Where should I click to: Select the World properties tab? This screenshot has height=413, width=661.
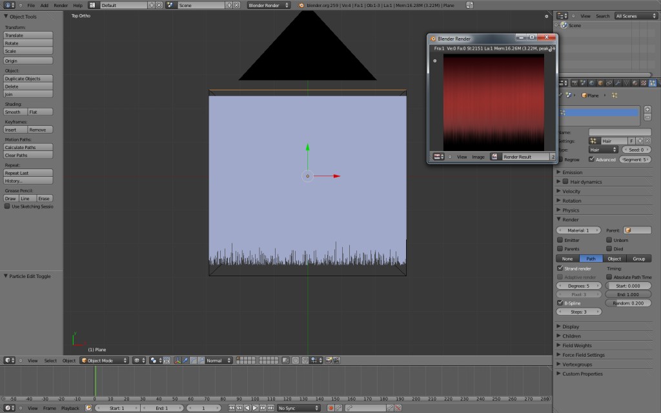(591, 83)
